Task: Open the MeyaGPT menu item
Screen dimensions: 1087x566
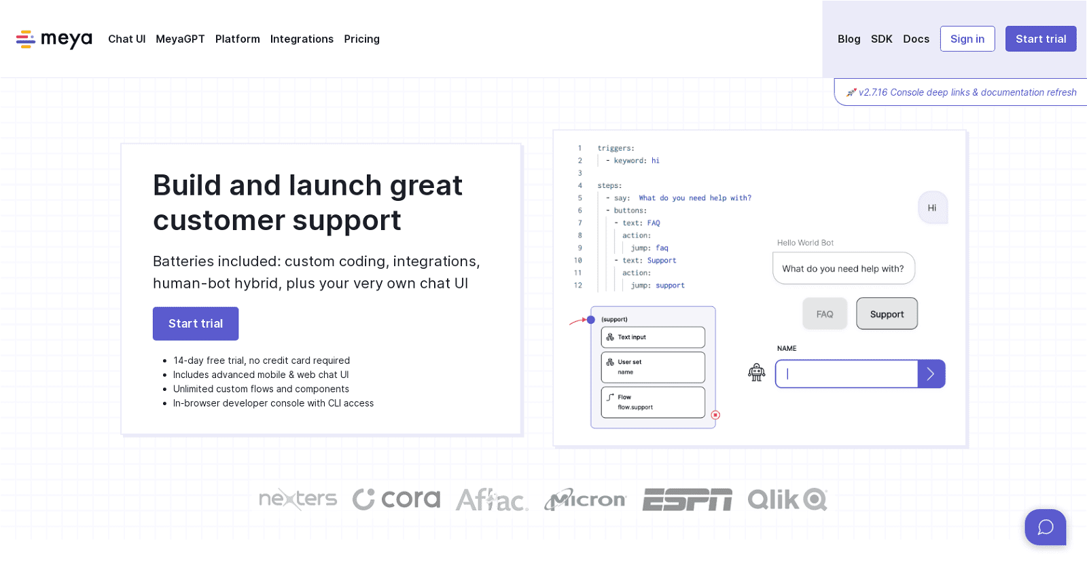Action: [180, 39]
